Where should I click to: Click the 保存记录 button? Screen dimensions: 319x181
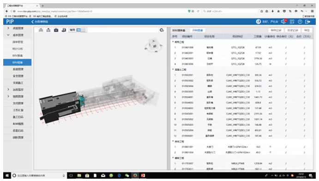click(276, 30)
